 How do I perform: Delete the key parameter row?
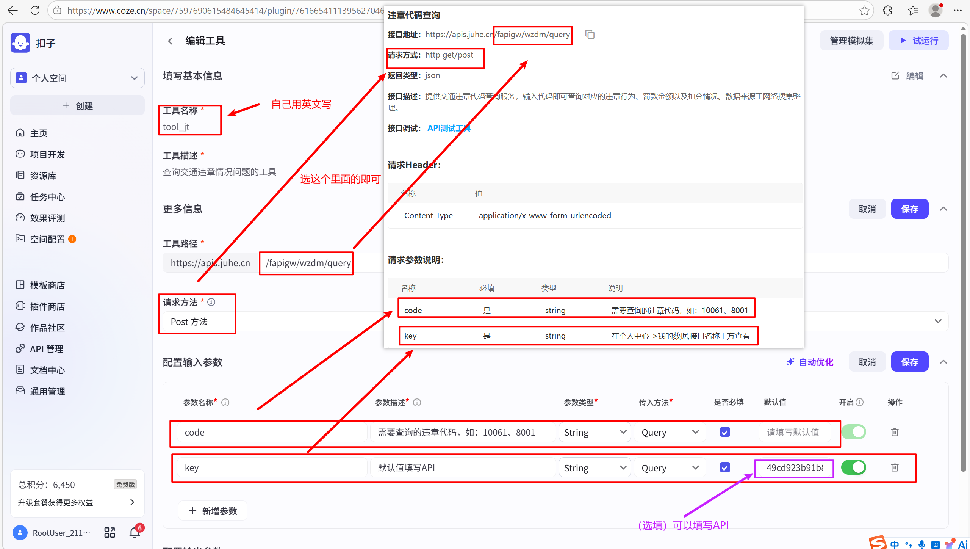895,467
